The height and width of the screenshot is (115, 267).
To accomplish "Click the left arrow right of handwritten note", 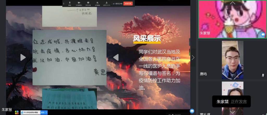I will pyautogui.click(x=116, y=57).
